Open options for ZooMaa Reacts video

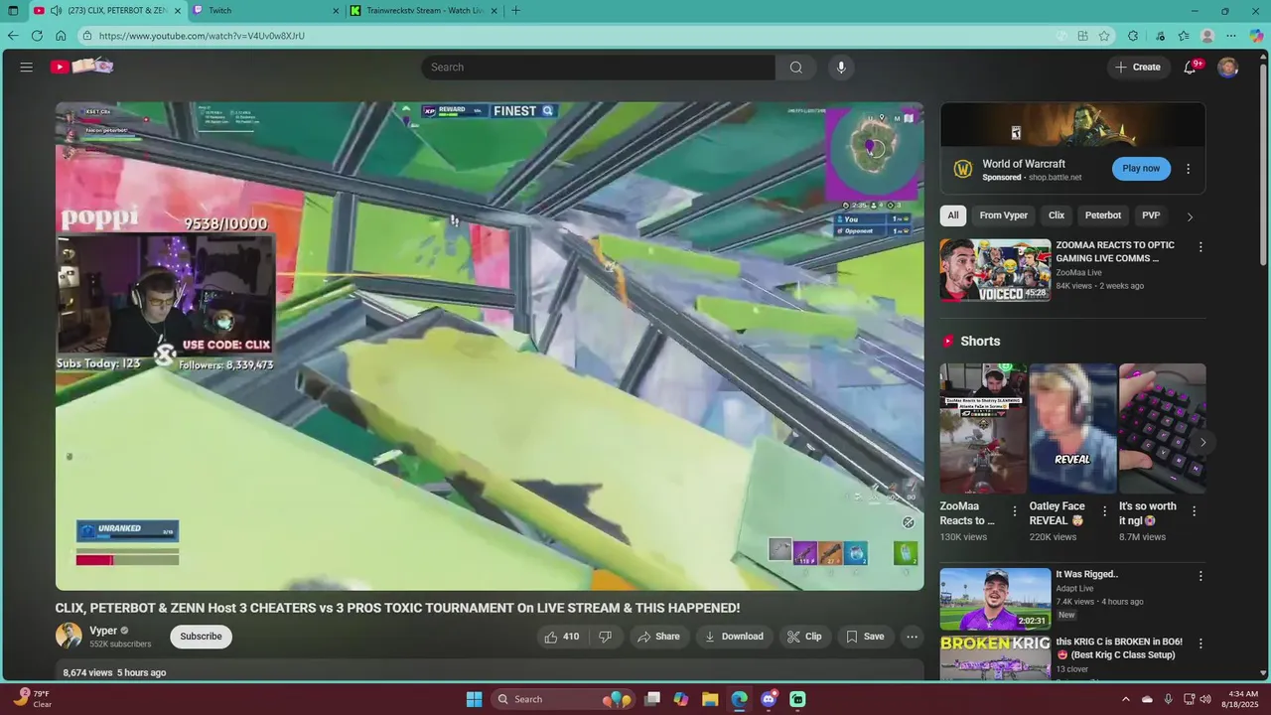click(x=1200, y=247)
